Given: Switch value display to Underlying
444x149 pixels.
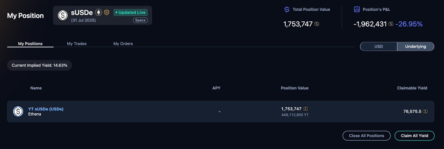Looking at the screenshot, I should click(416, 47).
